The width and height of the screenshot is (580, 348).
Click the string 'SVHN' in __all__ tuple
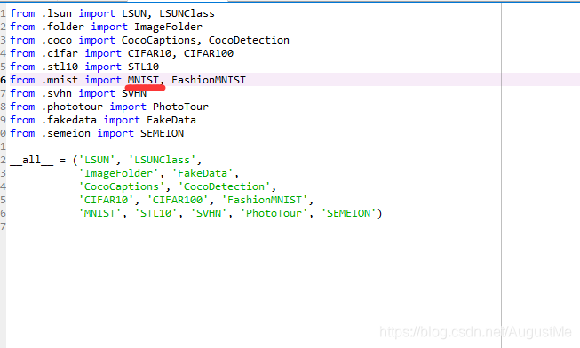pos(209,213)
